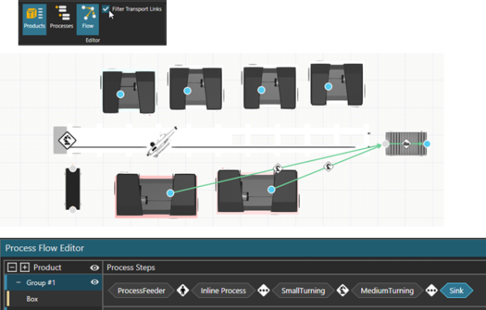
Task: Expand all products with plus box
Action: (x=25, y=267)
